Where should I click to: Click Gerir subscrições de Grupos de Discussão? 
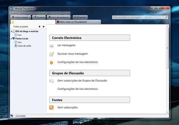[x=82, y=81]
